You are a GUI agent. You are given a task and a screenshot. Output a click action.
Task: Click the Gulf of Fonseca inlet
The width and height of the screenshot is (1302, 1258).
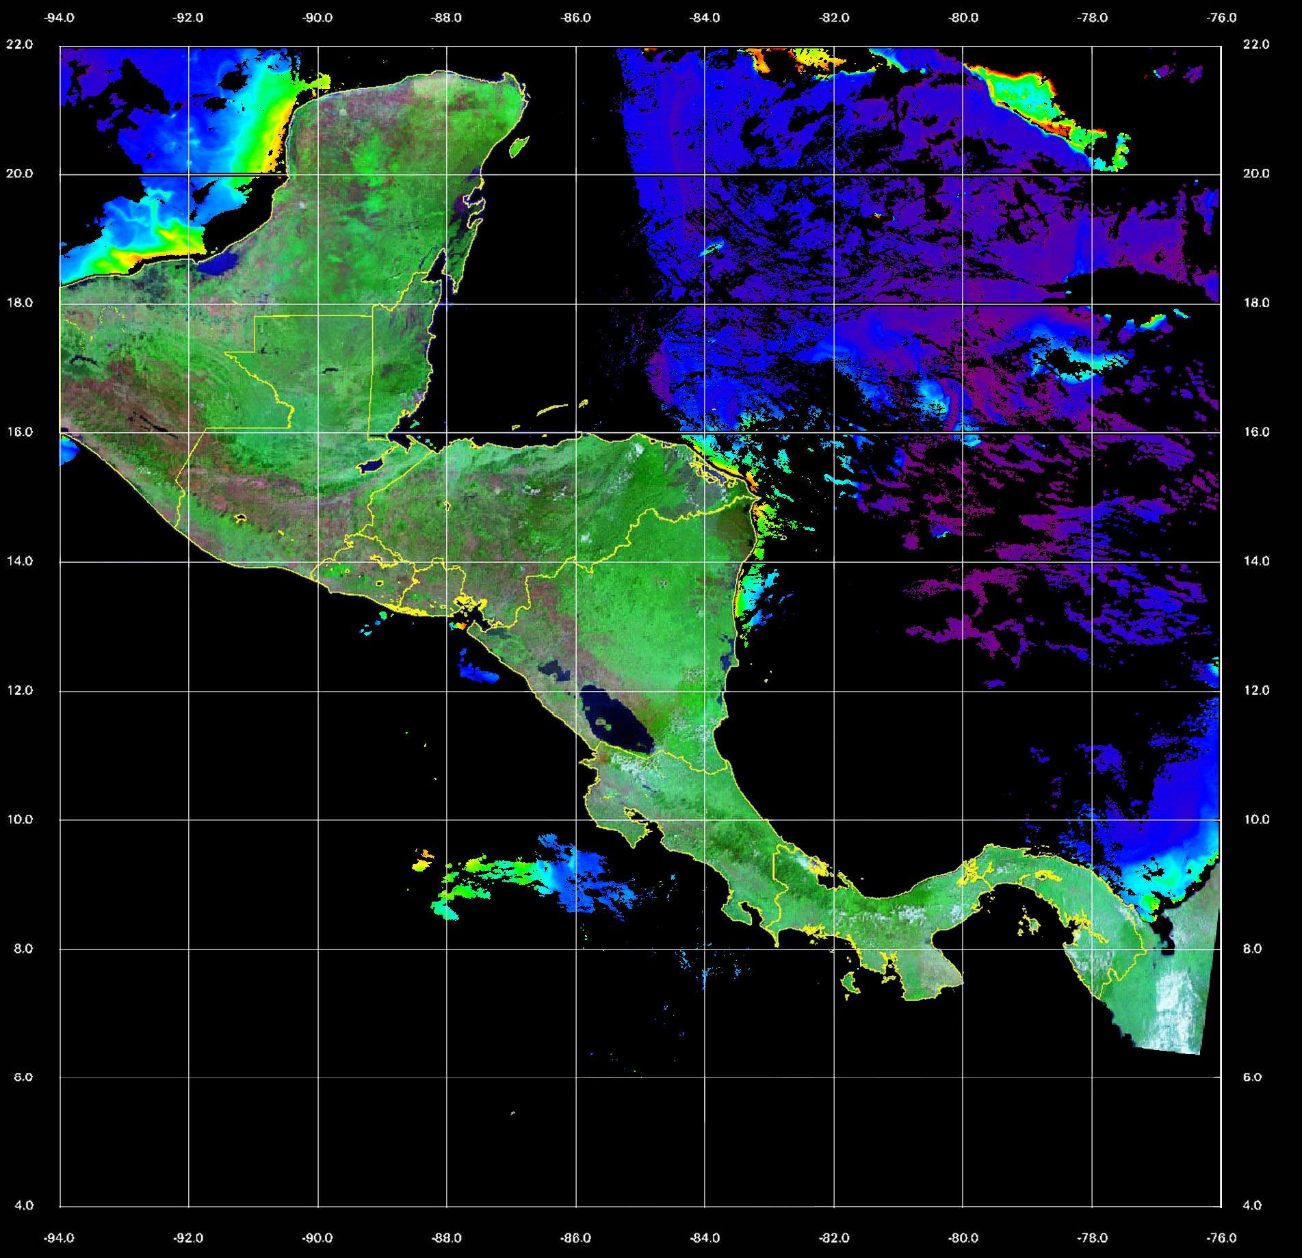pos(473,614)
